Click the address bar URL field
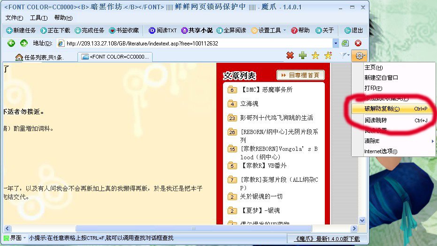 [x=195, y=44]
